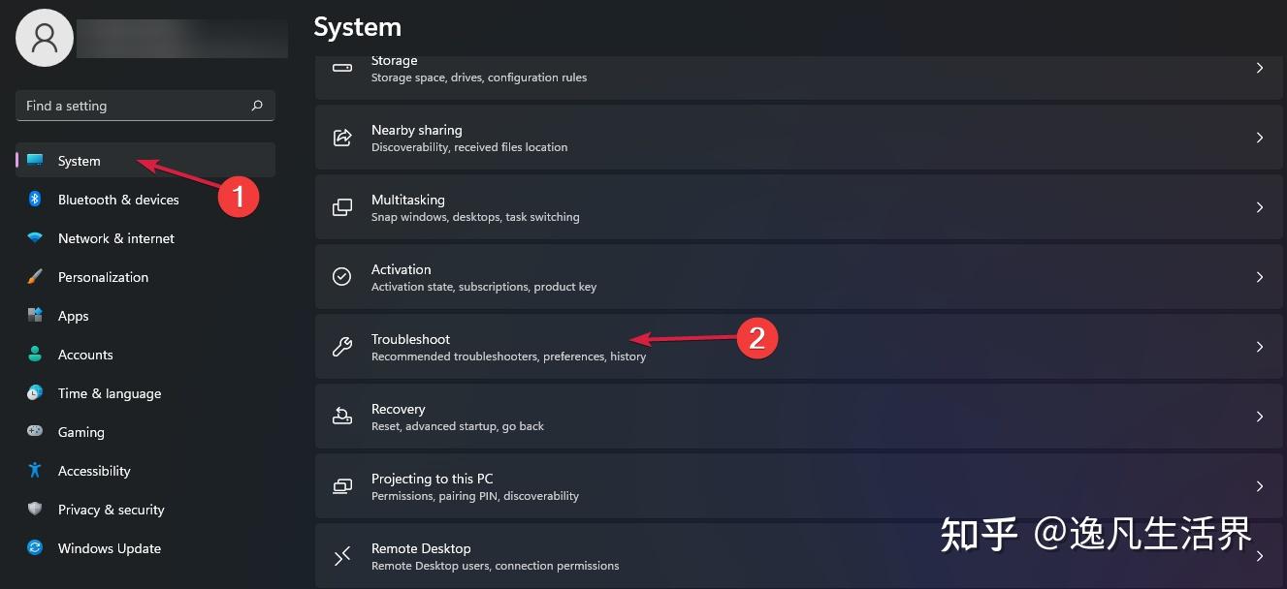Screen dimensions: 1287x589
Task: Expand the Multitasking row chevron
Action: point(1259,207)
